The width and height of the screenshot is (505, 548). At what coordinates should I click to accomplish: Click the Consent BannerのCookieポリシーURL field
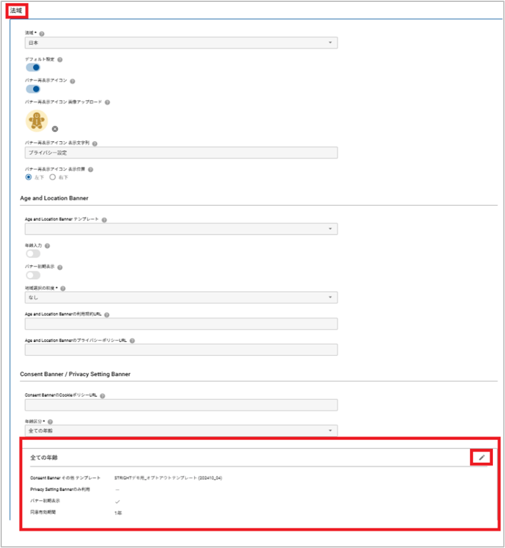click(x=181, y=405)
